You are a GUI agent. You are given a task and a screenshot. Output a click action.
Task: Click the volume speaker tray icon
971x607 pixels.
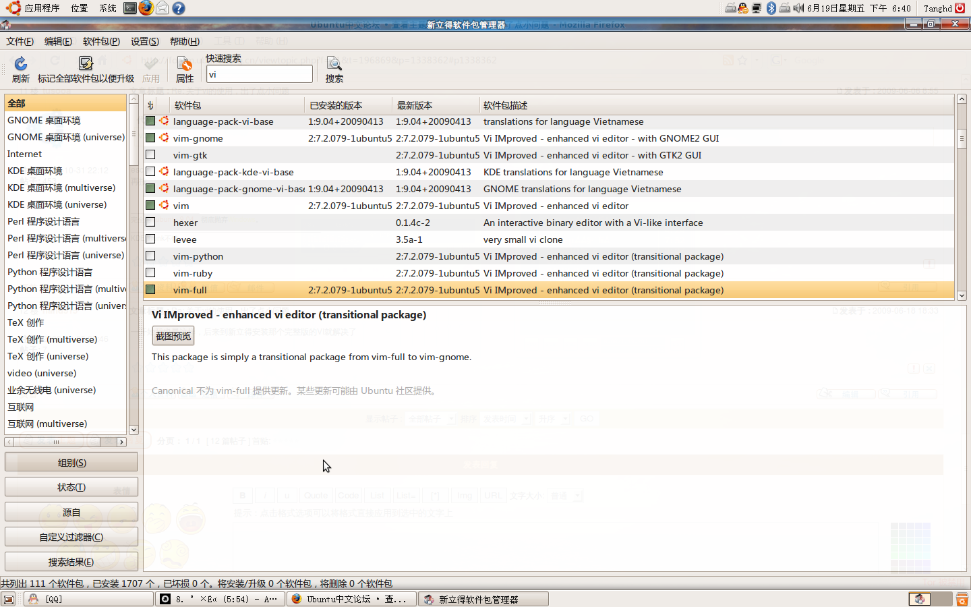point(798,8)
